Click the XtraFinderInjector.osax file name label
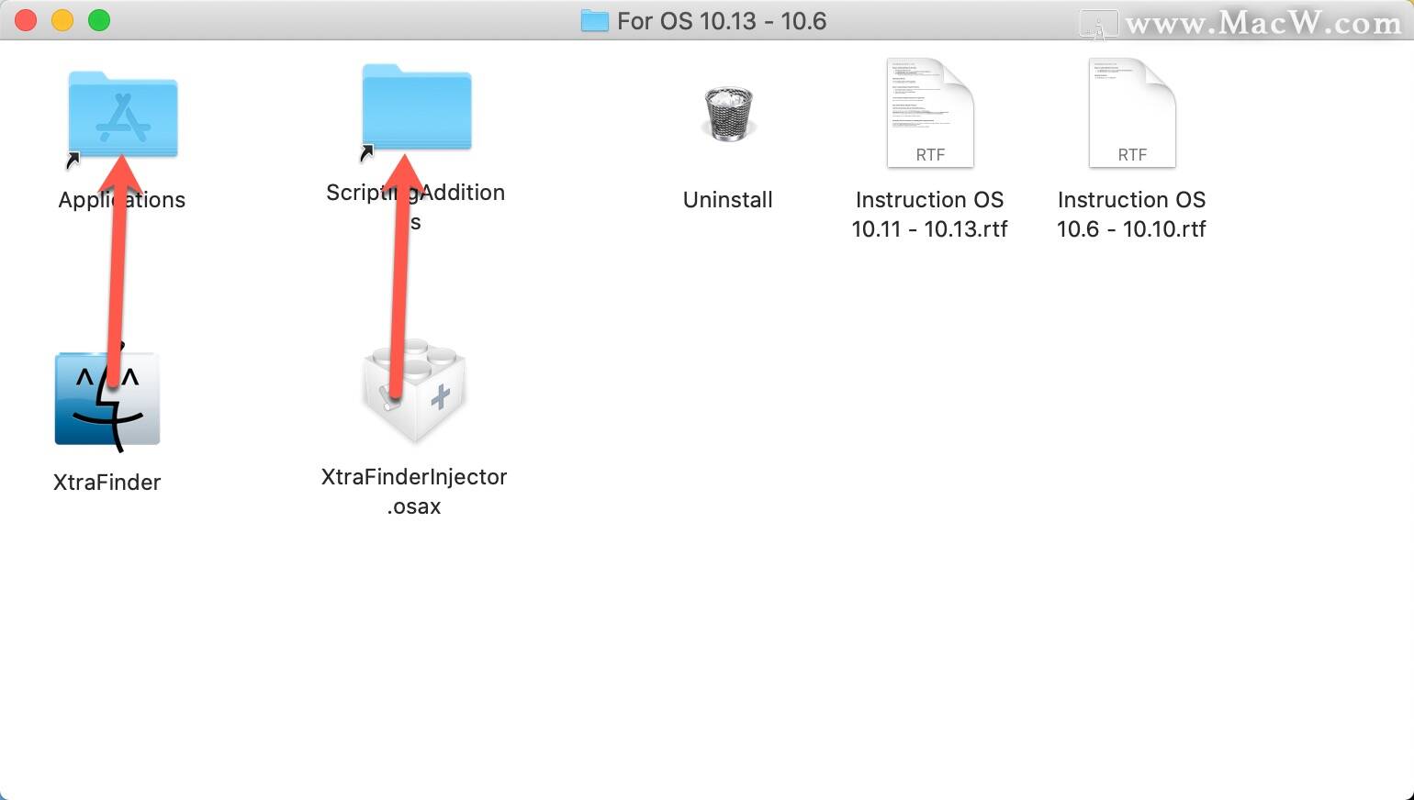 414,491
